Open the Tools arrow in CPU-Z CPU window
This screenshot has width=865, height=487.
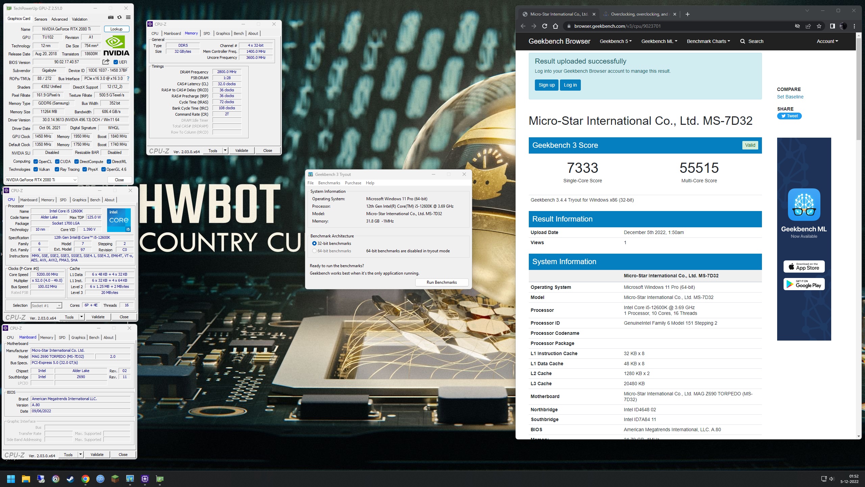point(81,317)
